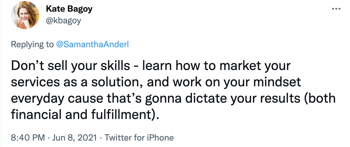Click the phrase Don't sell your skills
The image size is (350, 147).
(x=70, y=66)
